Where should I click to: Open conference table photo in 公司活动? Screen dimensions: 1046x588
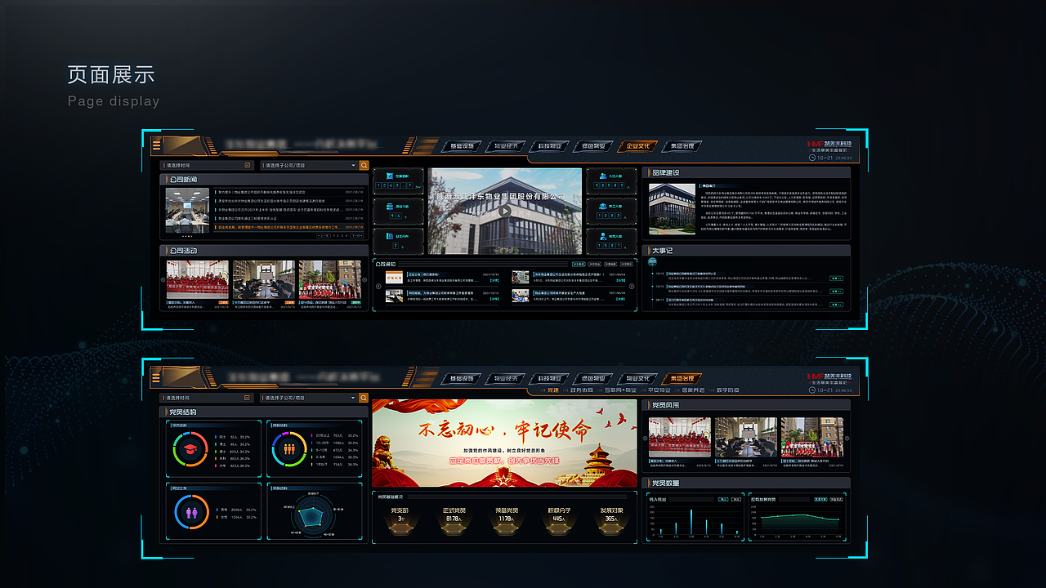pyautogui.click(x=264, y=280)
